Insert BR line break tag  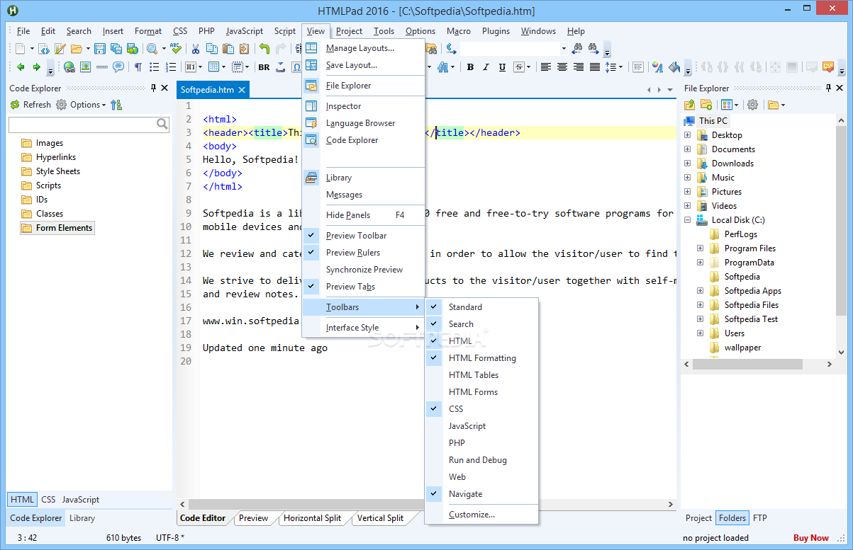click(x=264, y=67)
